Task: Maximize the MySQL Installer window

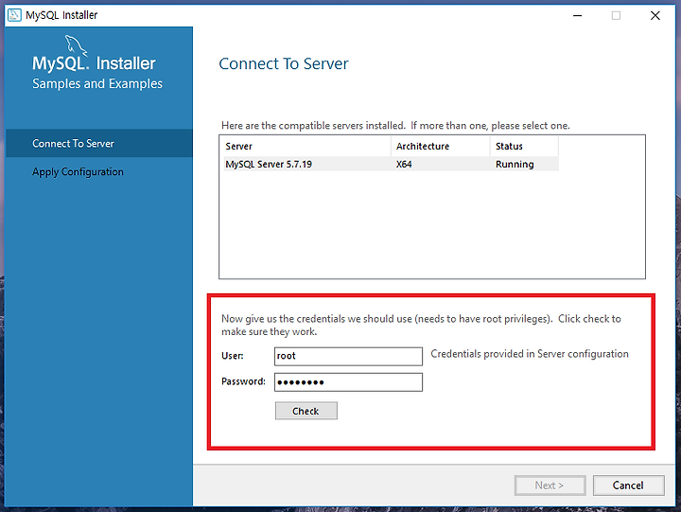Action: [x=616, y=16]
